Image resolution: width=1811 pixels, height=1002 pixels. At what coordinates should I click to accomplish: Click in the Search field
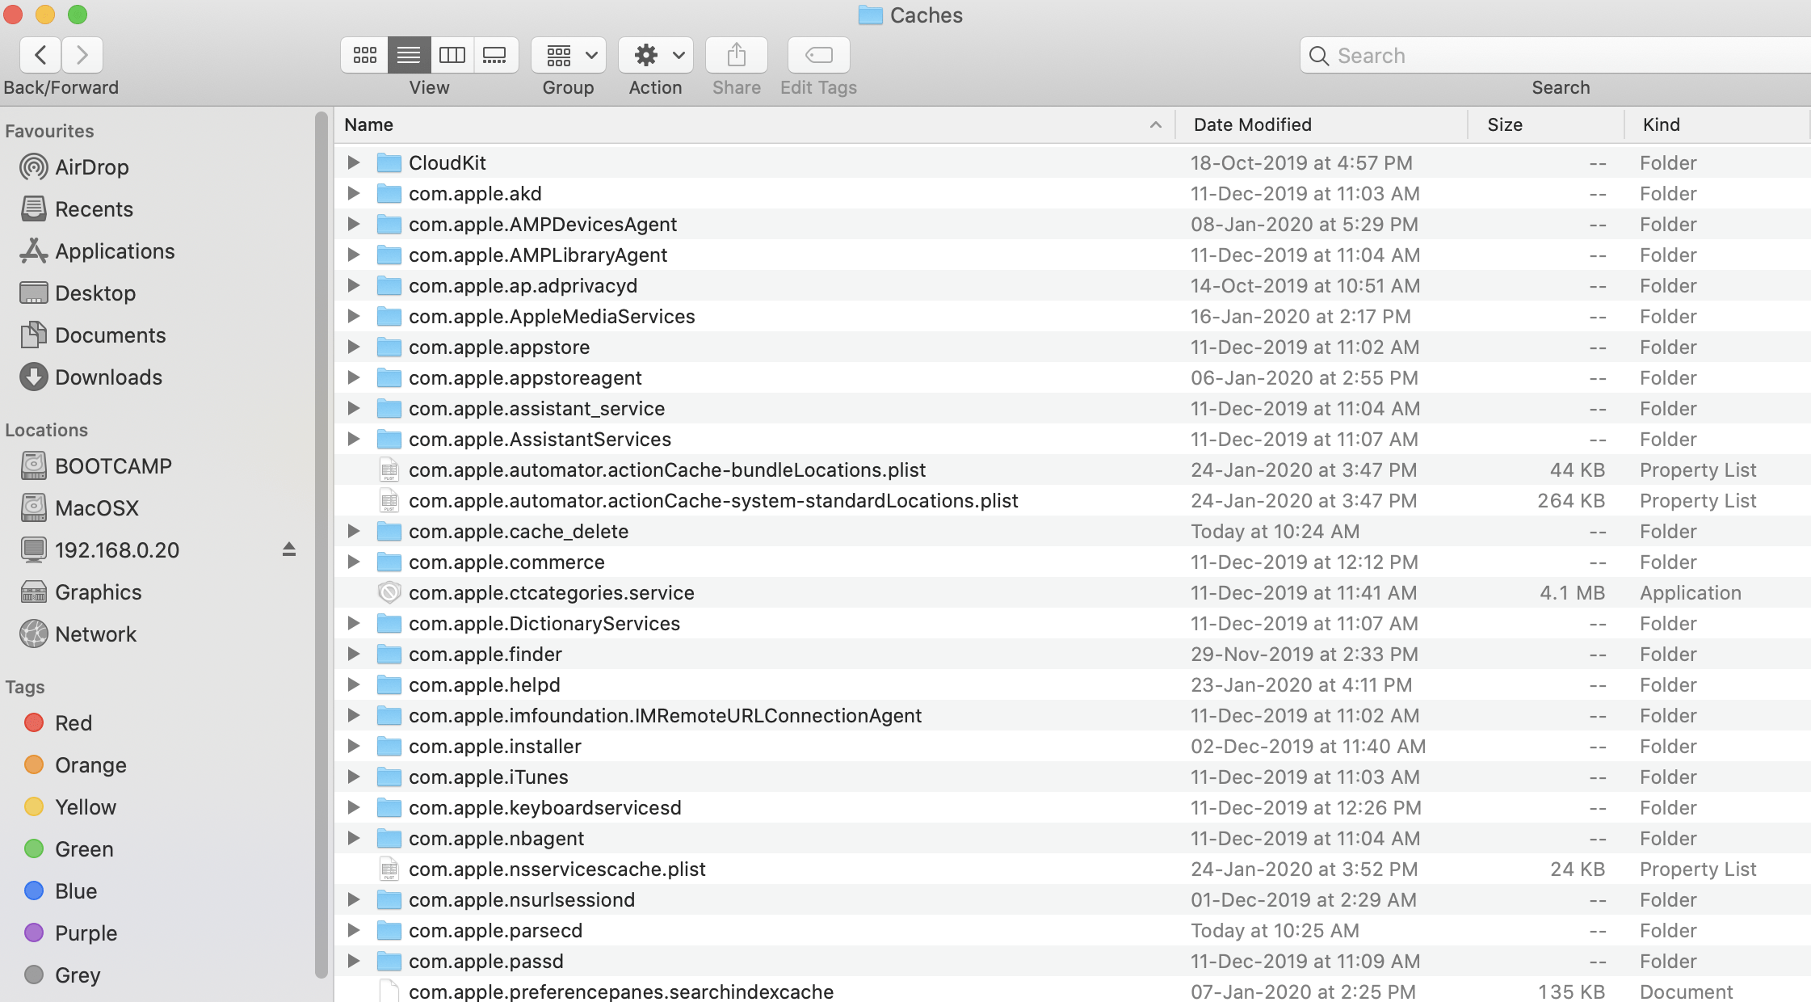(x=1555, y=55)
